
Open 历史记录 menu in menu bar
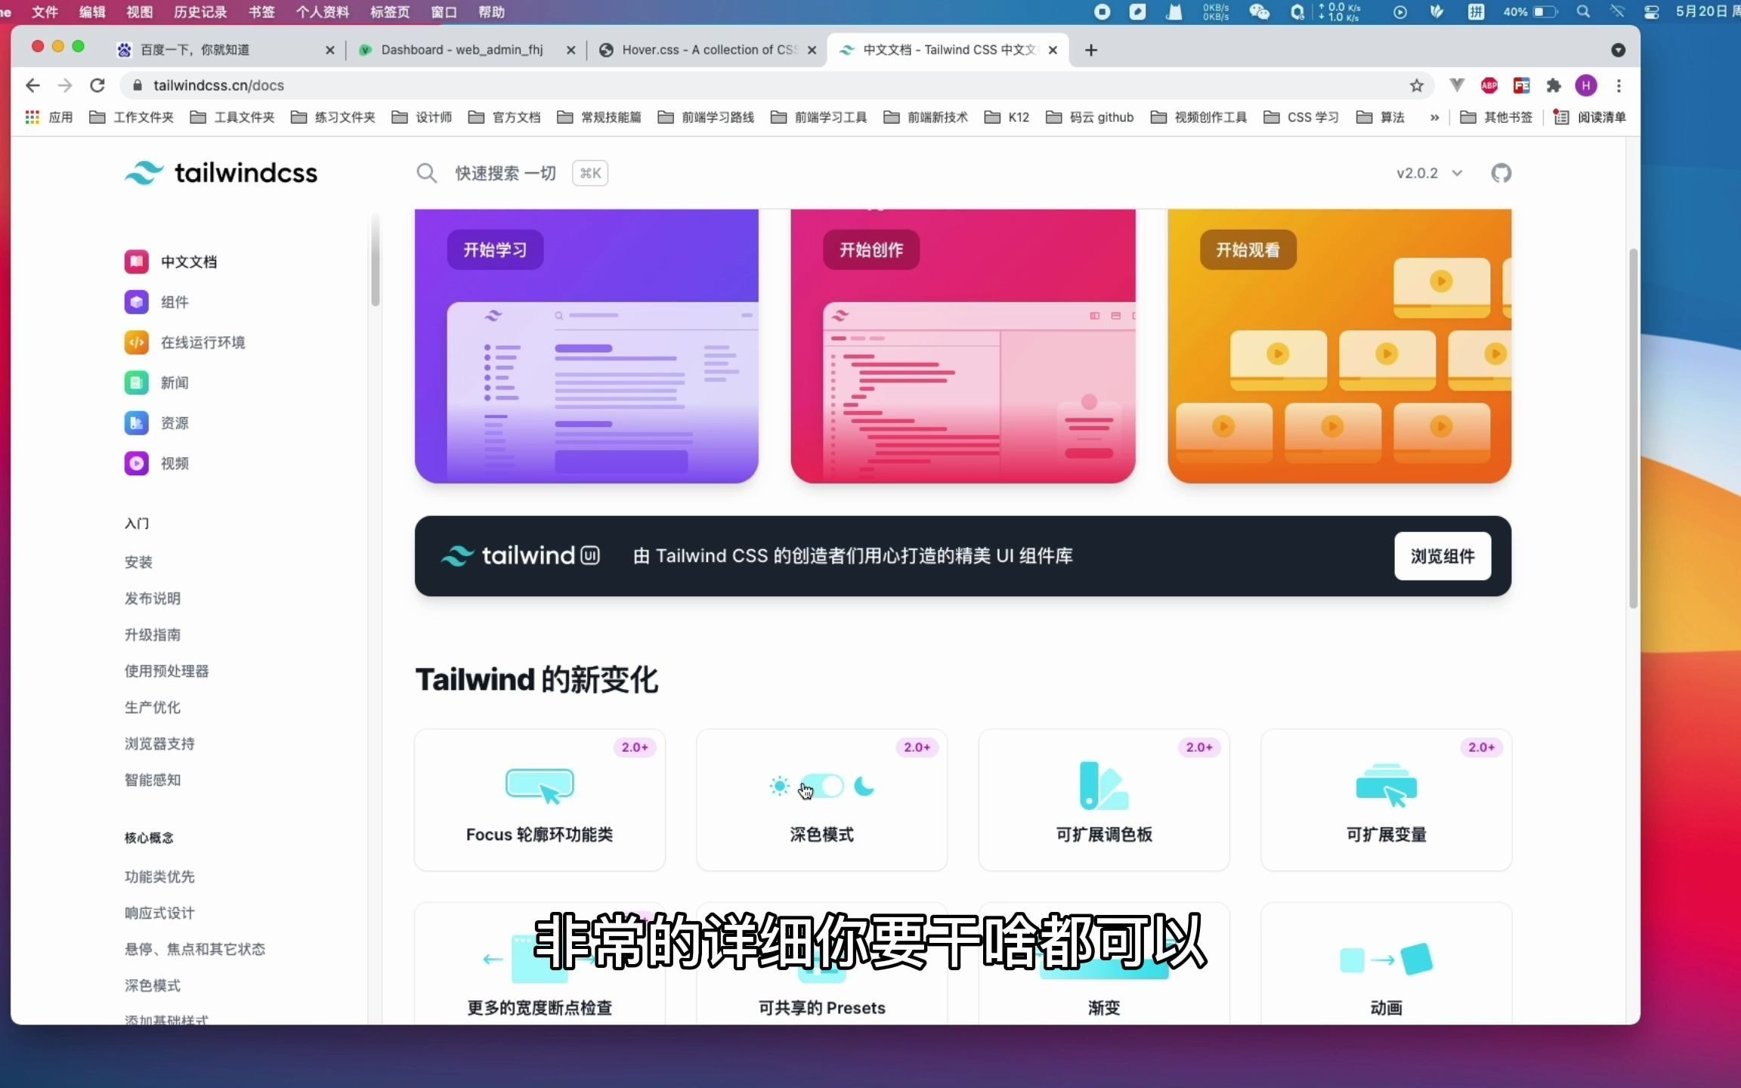click(200, 11)
